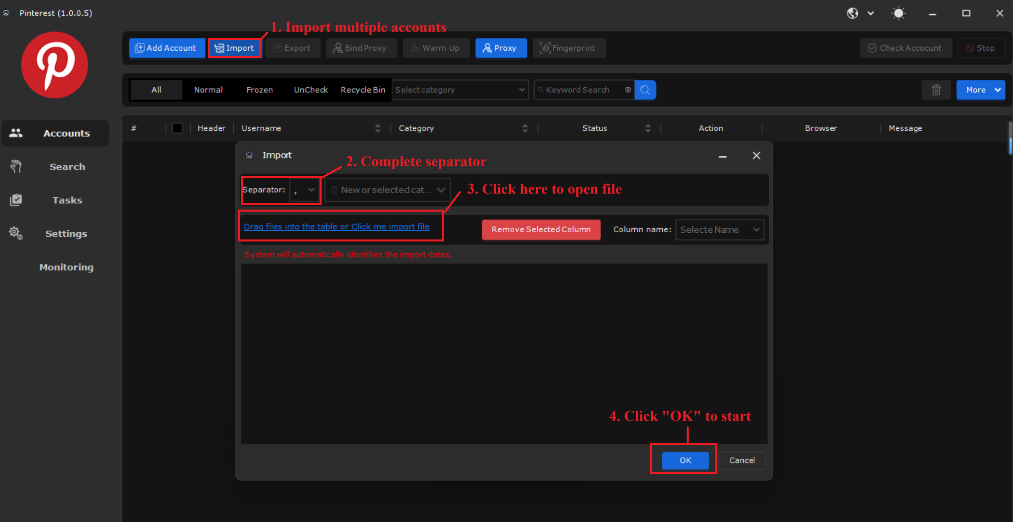Toggle the light/dark theme sun icon
Viewport: 1013px width, 522px height.
(x=898, y=13)
